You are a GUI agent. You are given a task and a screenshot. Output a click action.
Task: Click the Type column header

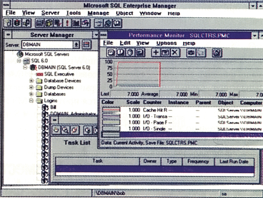tap(171, 161)
